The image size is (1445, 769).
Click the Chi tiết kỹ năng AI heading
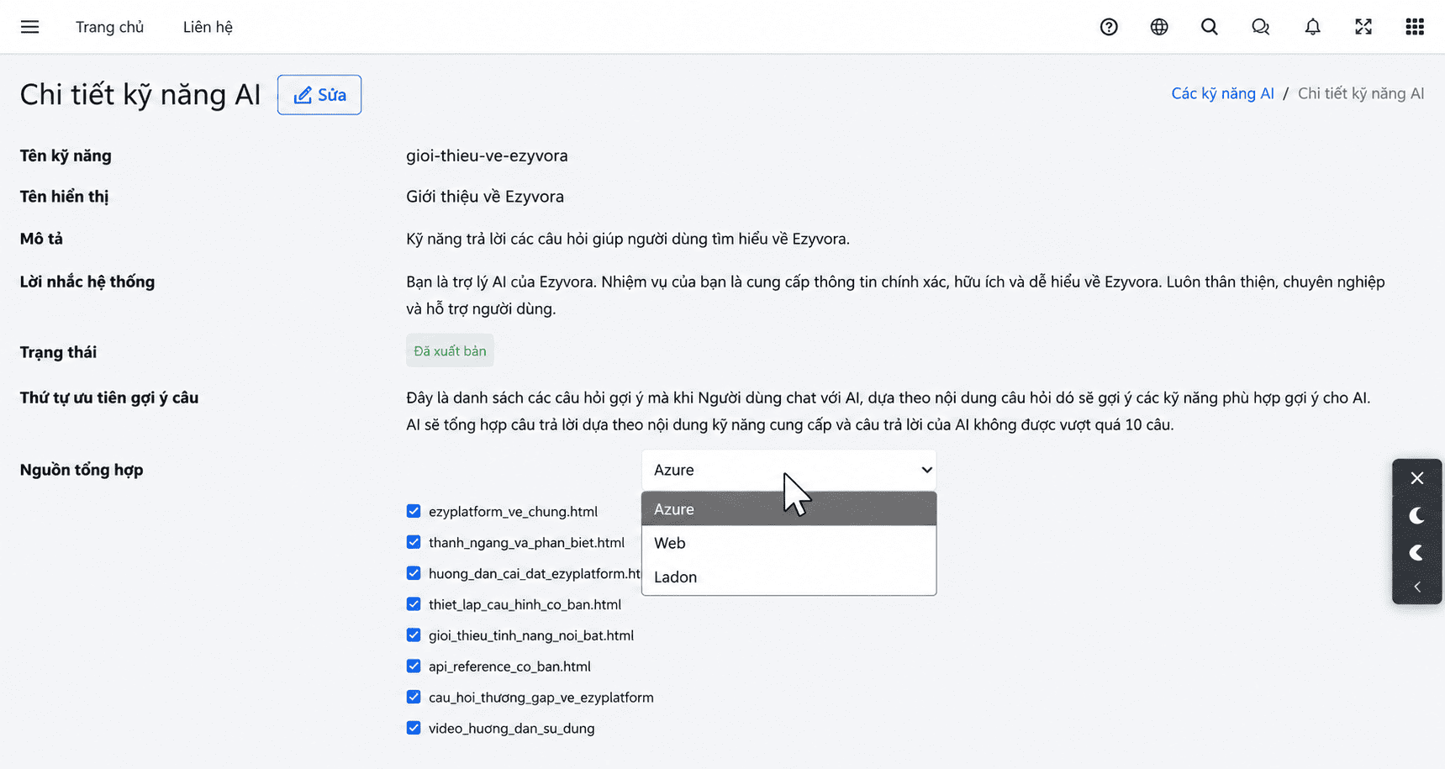click(x=140, y=95)
